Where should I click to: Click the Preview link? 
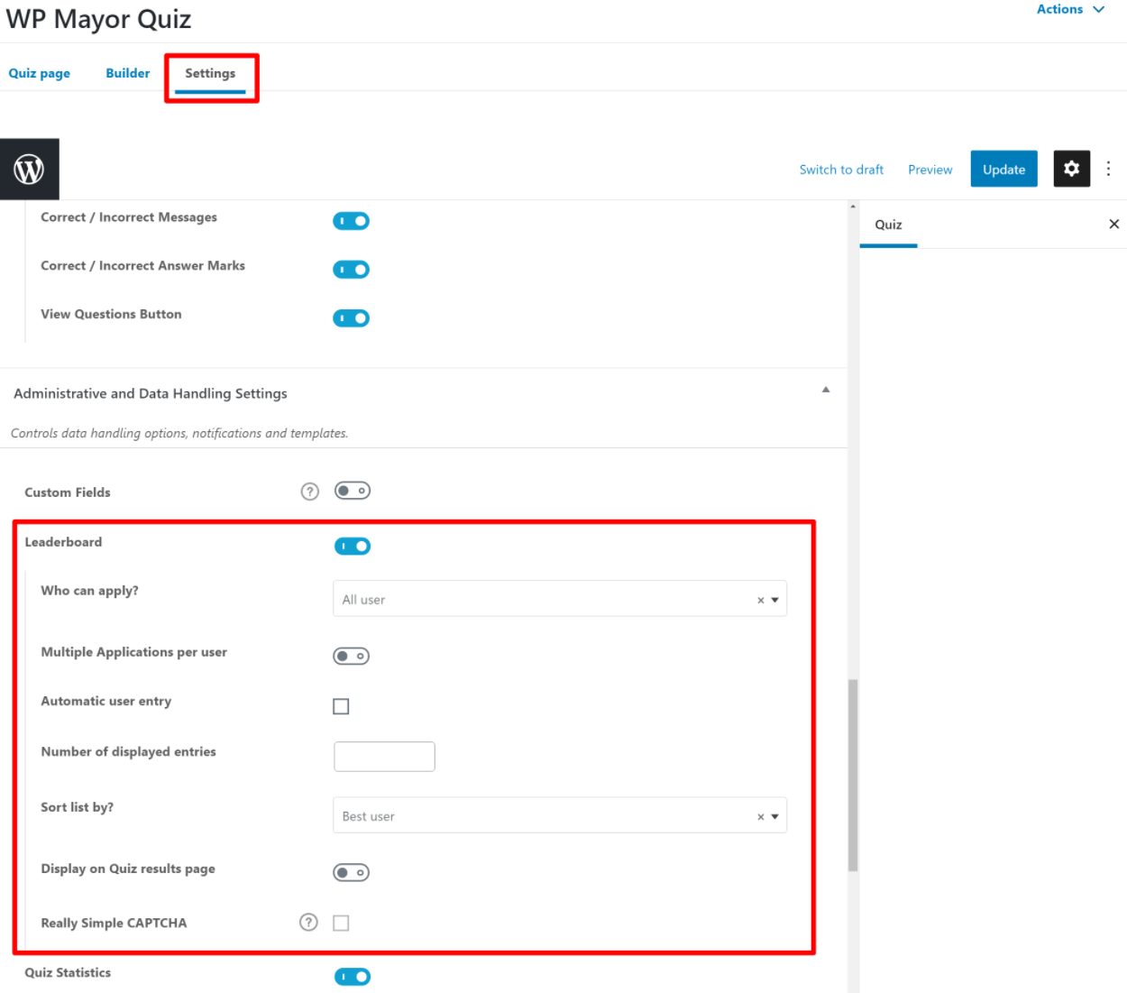(930, 170)
